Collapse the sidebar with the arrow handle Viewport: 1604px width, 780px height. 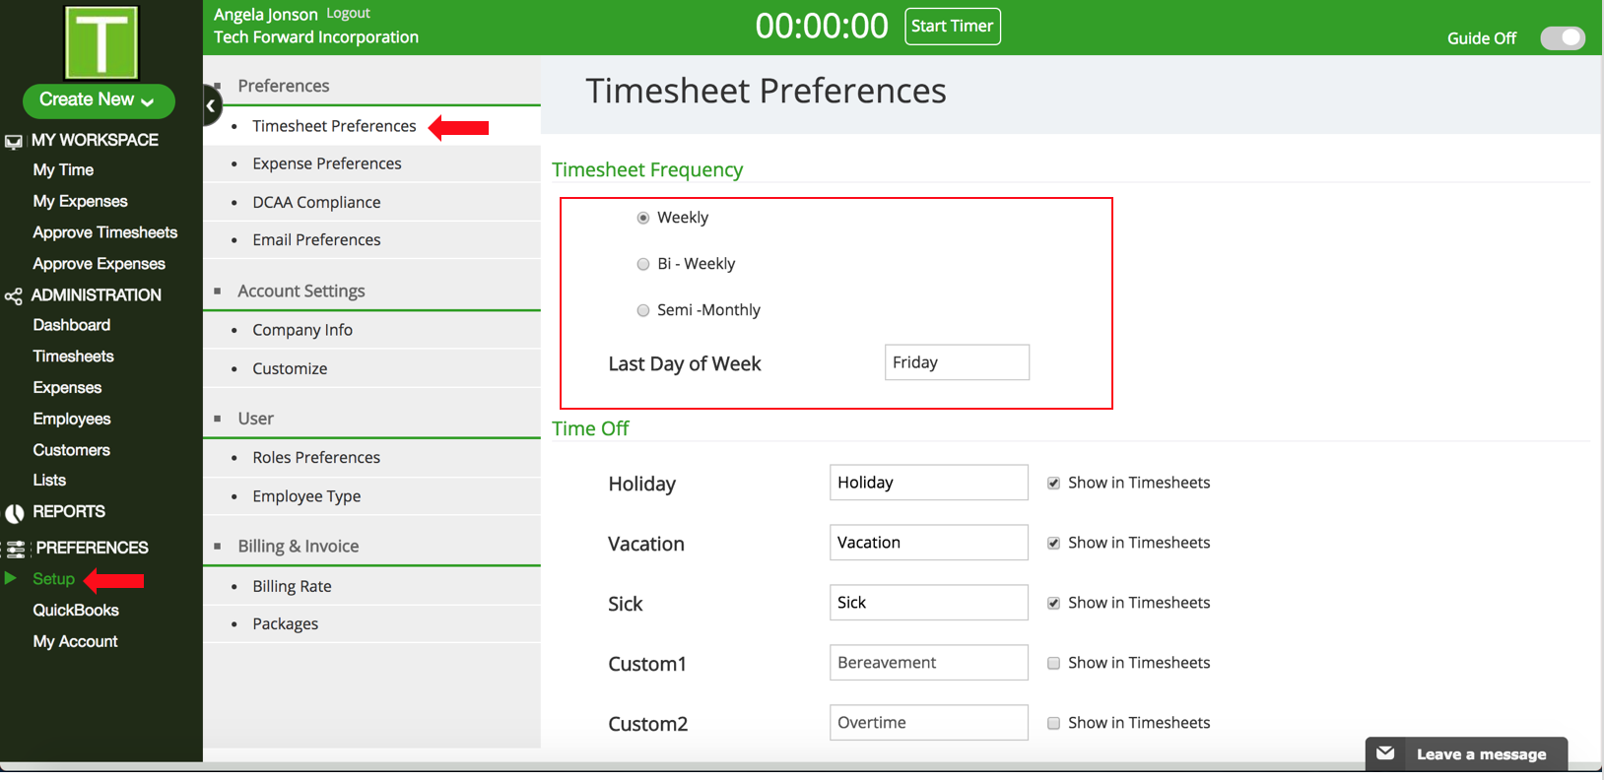[211, 105]
